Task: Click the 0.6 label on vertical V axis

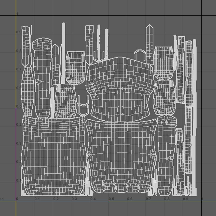Action: 19,88
